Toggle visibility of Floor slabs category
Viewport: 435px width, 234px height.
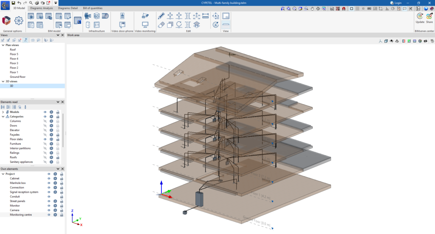pos(45,139)
